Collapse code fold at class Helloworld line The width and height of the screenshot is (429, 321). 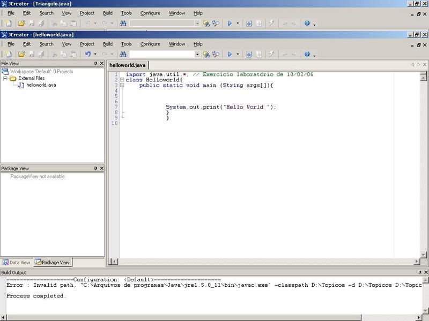[122, 80]
